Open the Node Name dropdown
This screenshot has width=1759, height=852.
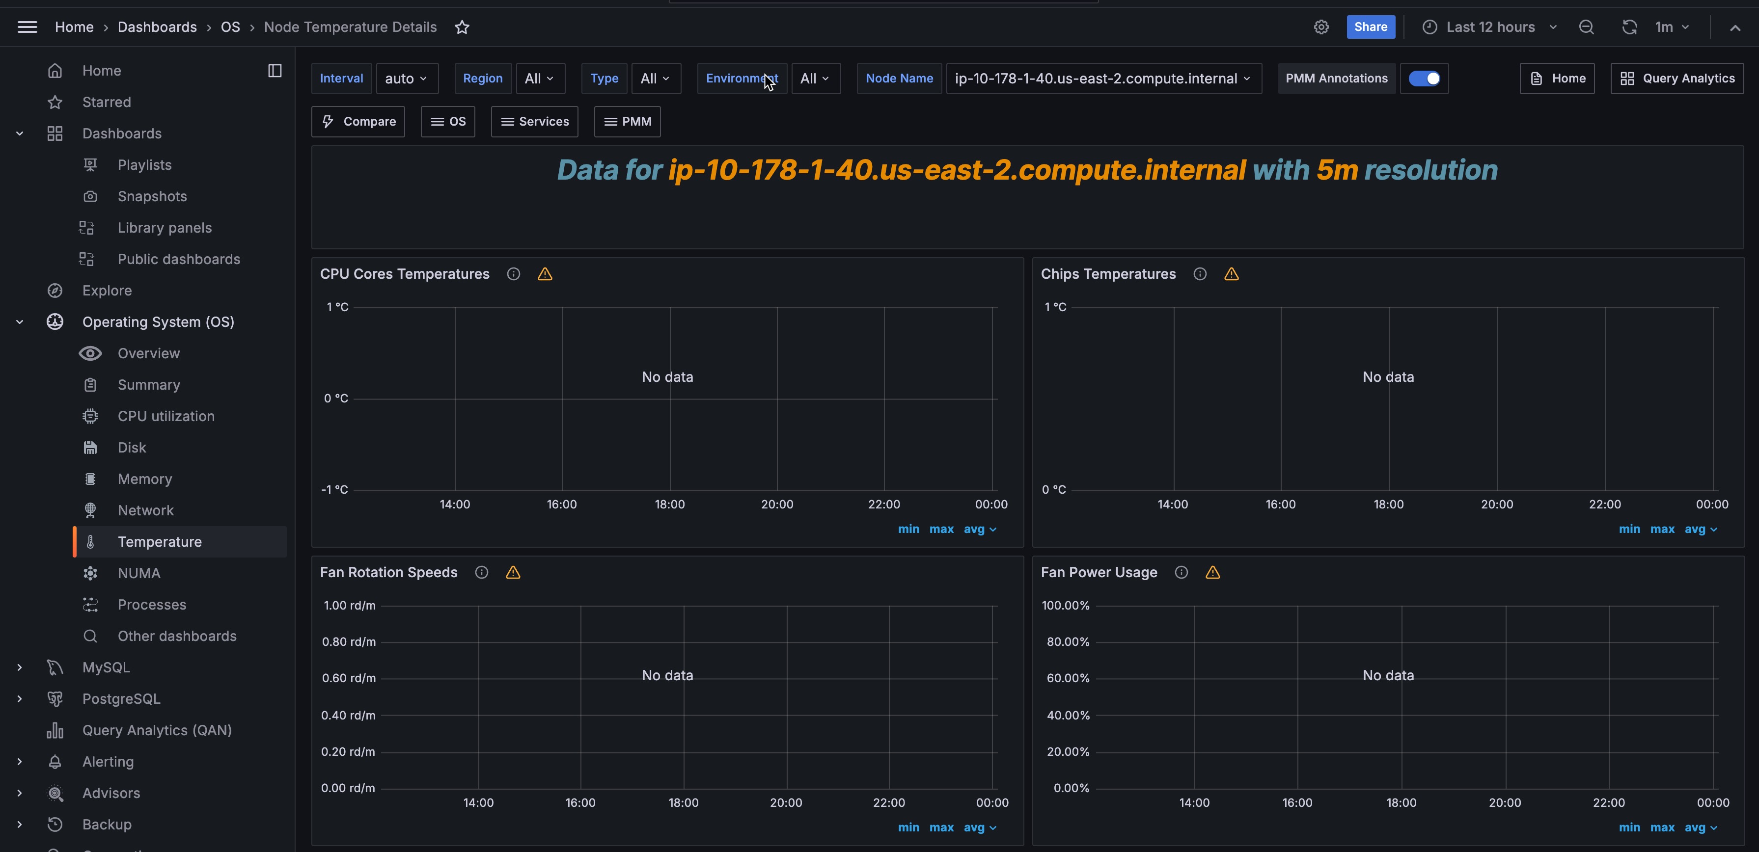1103,79
